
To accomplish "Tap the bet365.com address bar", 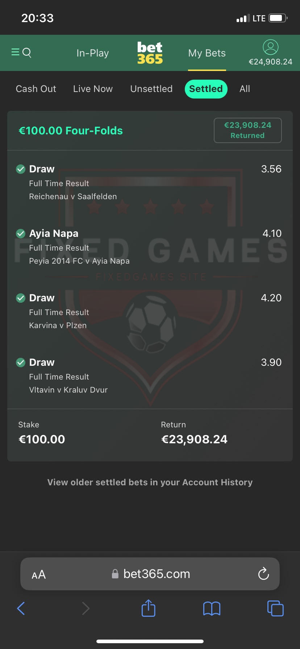I will (x=156, y=574).
